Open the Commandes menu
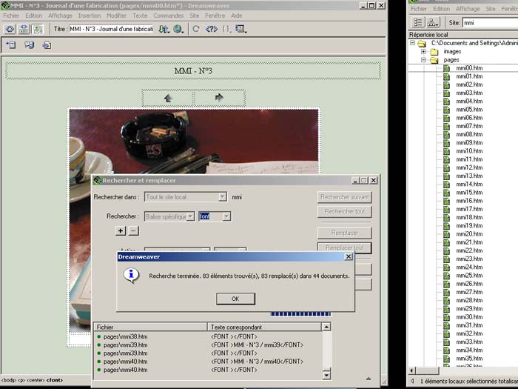The width and height of the screenshot is (518, 389). coord(168,16)
